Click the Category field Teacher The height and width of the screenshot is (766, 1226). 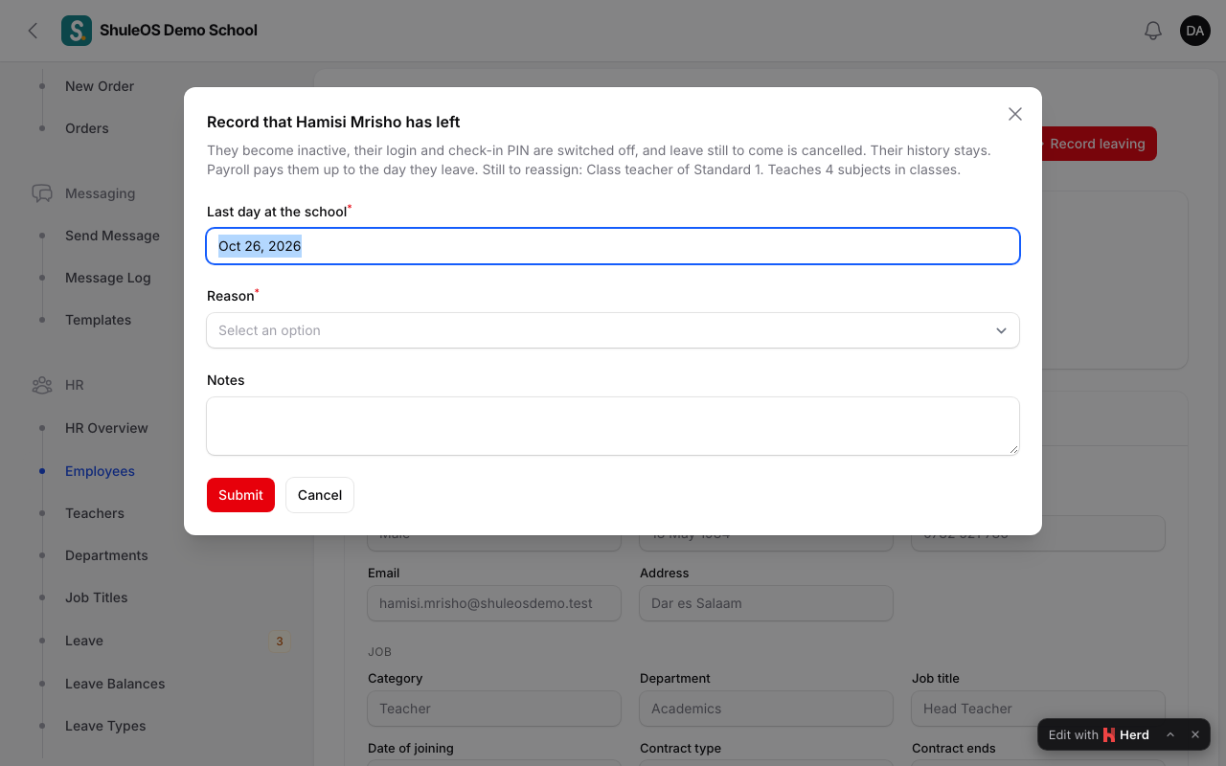[494, 709]
